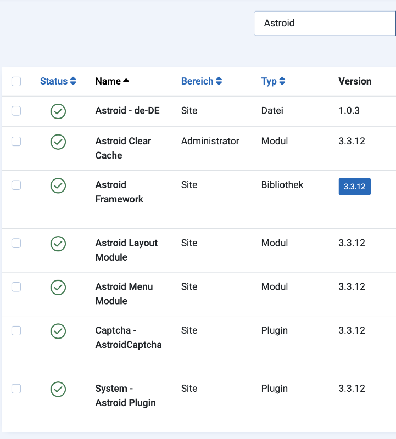Tick the Astroid Framework row checkbox
Image resolution: width=396 pixels, height=439 pixels.
click(x=16, y=185)
